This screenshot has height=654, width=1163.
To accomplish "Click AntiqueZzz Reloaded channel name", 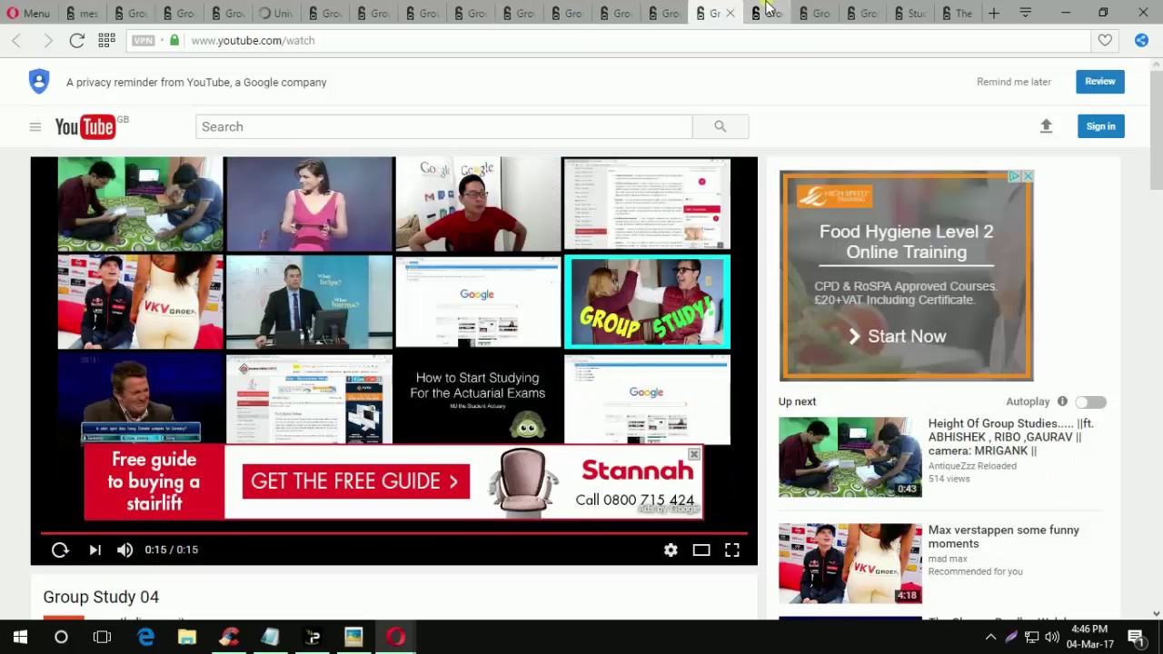I will (972, 466).
